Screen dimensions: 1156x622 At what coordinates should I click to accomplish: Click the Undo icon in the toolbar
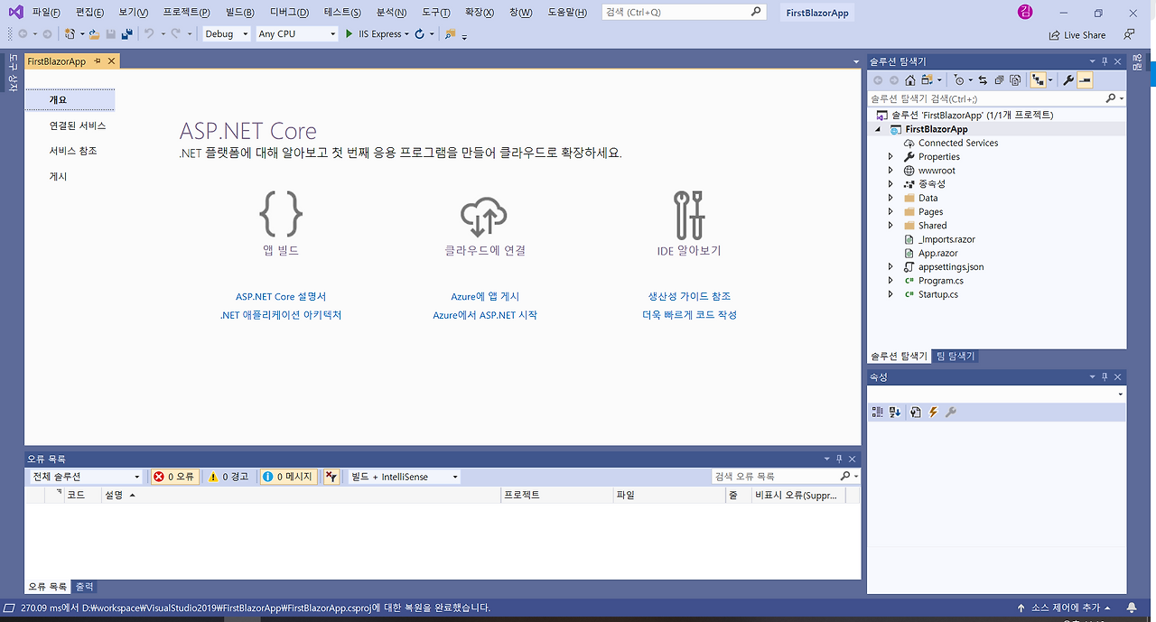(x=151, y=32)
